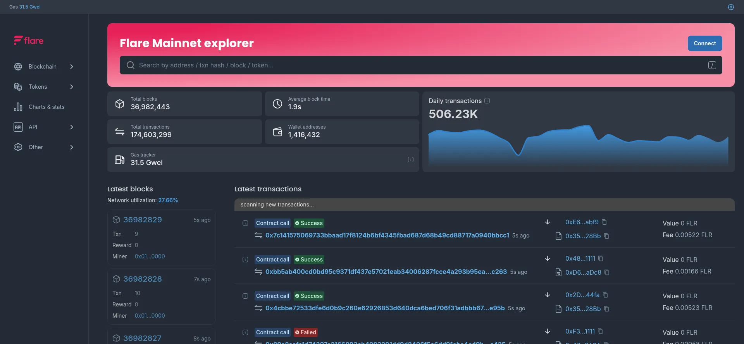
Task: Click the Wallet addresses wallet icon
Action: pos(277,132)
